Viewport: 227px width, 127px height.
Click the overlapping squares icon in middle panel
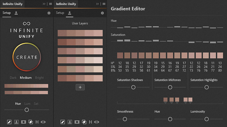click(84, 122)
